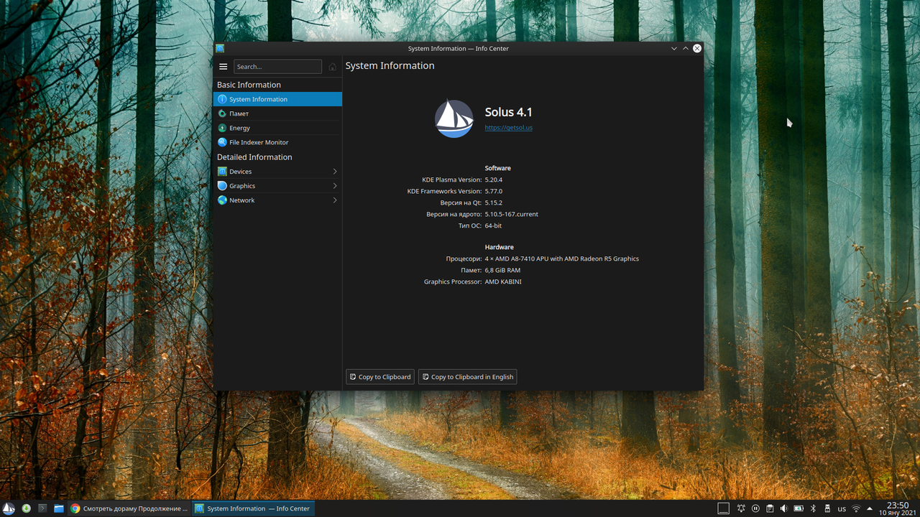The height and width of the screenshot is (517, 920).
Task: Expand hidden tray icons arrow
Action: [x=870, y=508]
